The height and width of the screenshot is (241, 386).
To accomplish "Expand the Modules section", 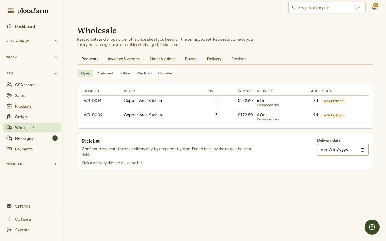I will [32, 164].
